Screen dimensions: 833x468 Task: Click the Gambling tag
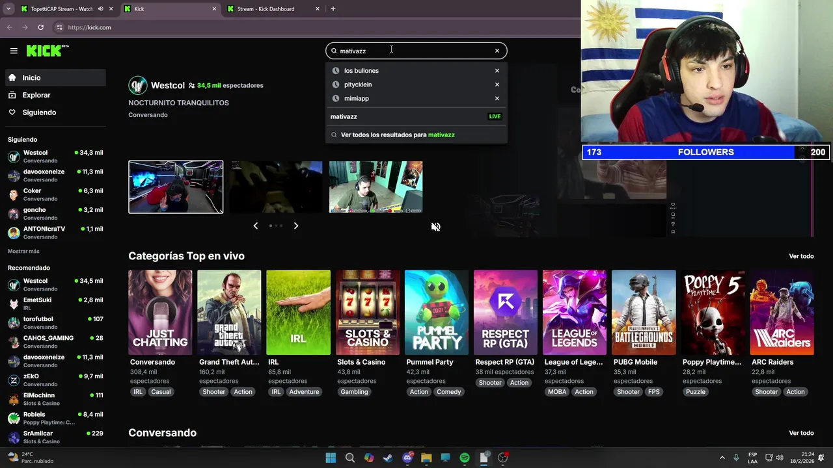[354, 392]
